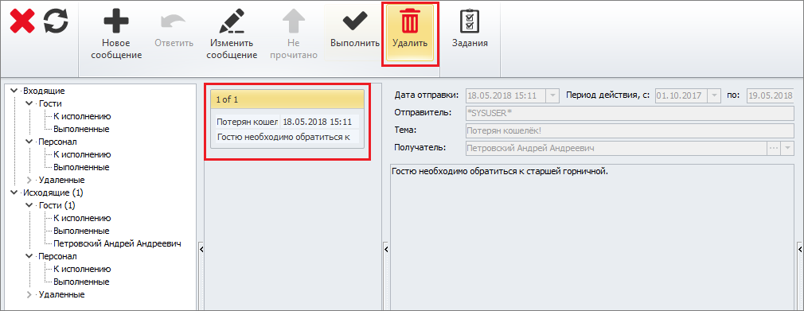Click the message body text area

pyautogui.click(x=592, y=237)
